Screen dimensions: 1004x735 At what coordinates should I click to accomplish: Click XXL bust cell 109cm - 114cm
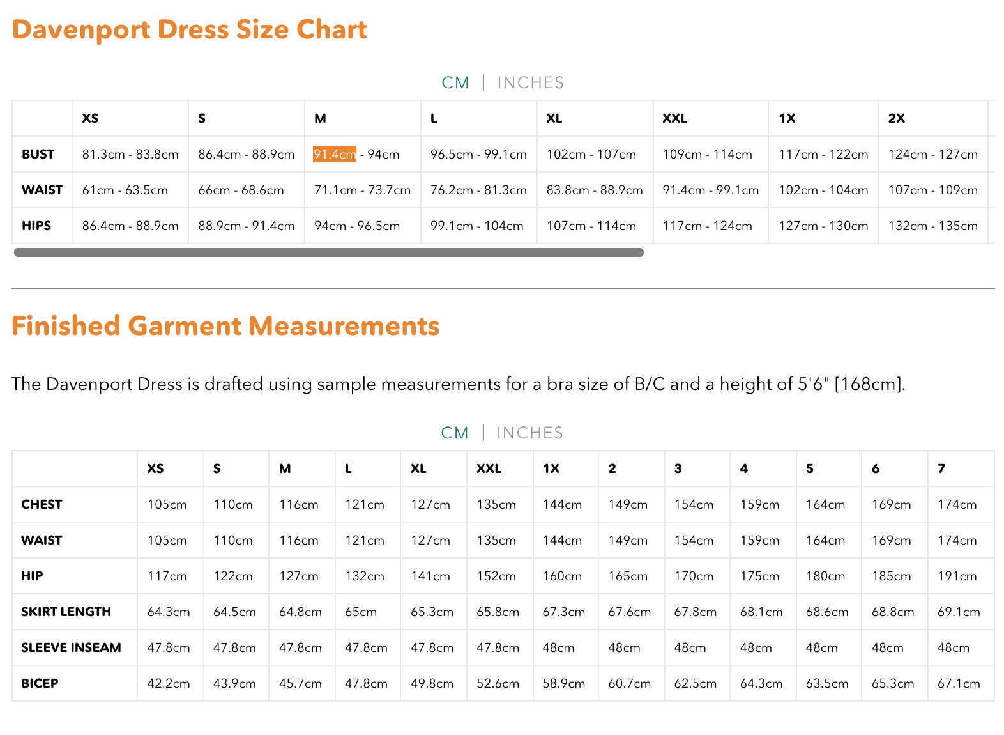pos(711,154)
